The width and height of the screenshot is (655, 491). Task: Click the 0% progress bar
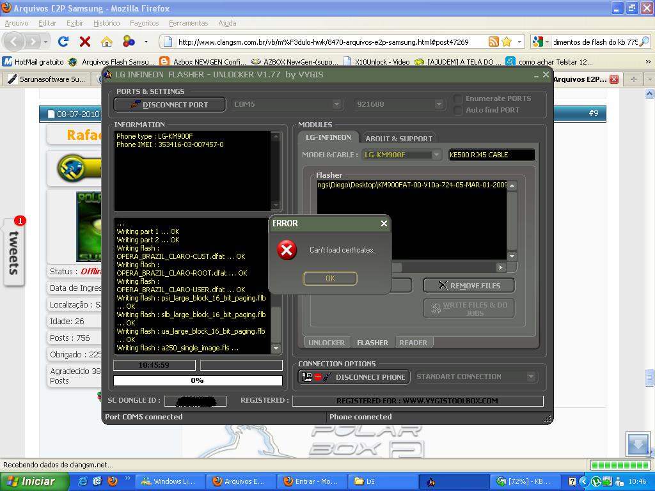tap(198, 380)
